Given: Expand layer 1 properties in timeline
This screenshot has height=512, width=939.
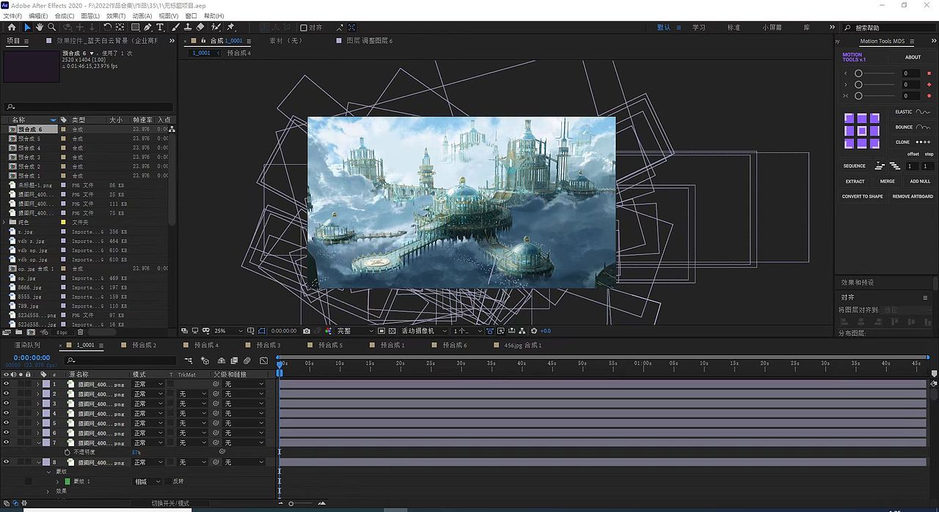Looking at the screenshot, I should 38,384.
